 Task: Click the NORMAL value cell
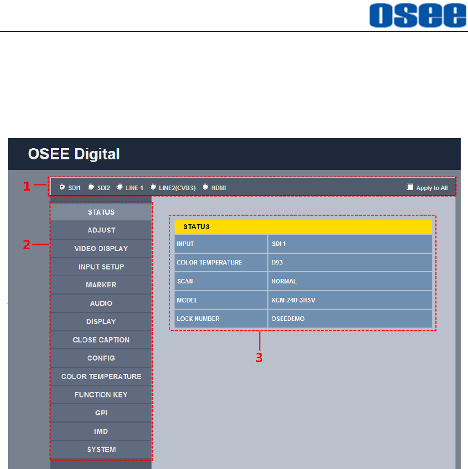tap(351, 281)
